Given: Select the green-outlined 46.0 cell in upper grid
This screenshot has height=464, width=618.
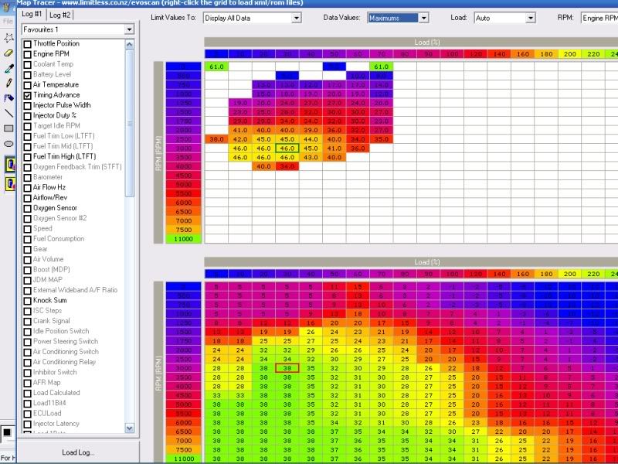Looking at the screenshot, I should (x=287, y=148).
